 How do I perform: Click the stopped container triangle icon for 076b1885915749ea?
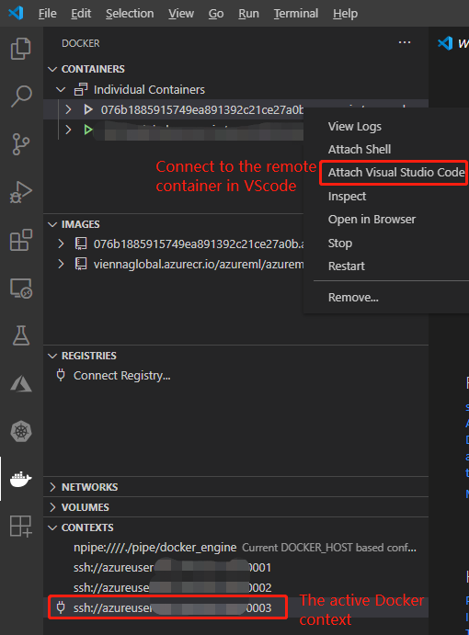tap(88, 109)
